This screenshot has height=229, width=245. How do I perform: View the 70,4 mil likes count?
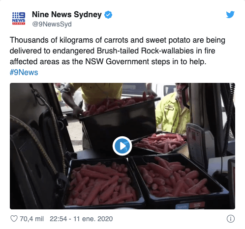(x=31, y=219)
